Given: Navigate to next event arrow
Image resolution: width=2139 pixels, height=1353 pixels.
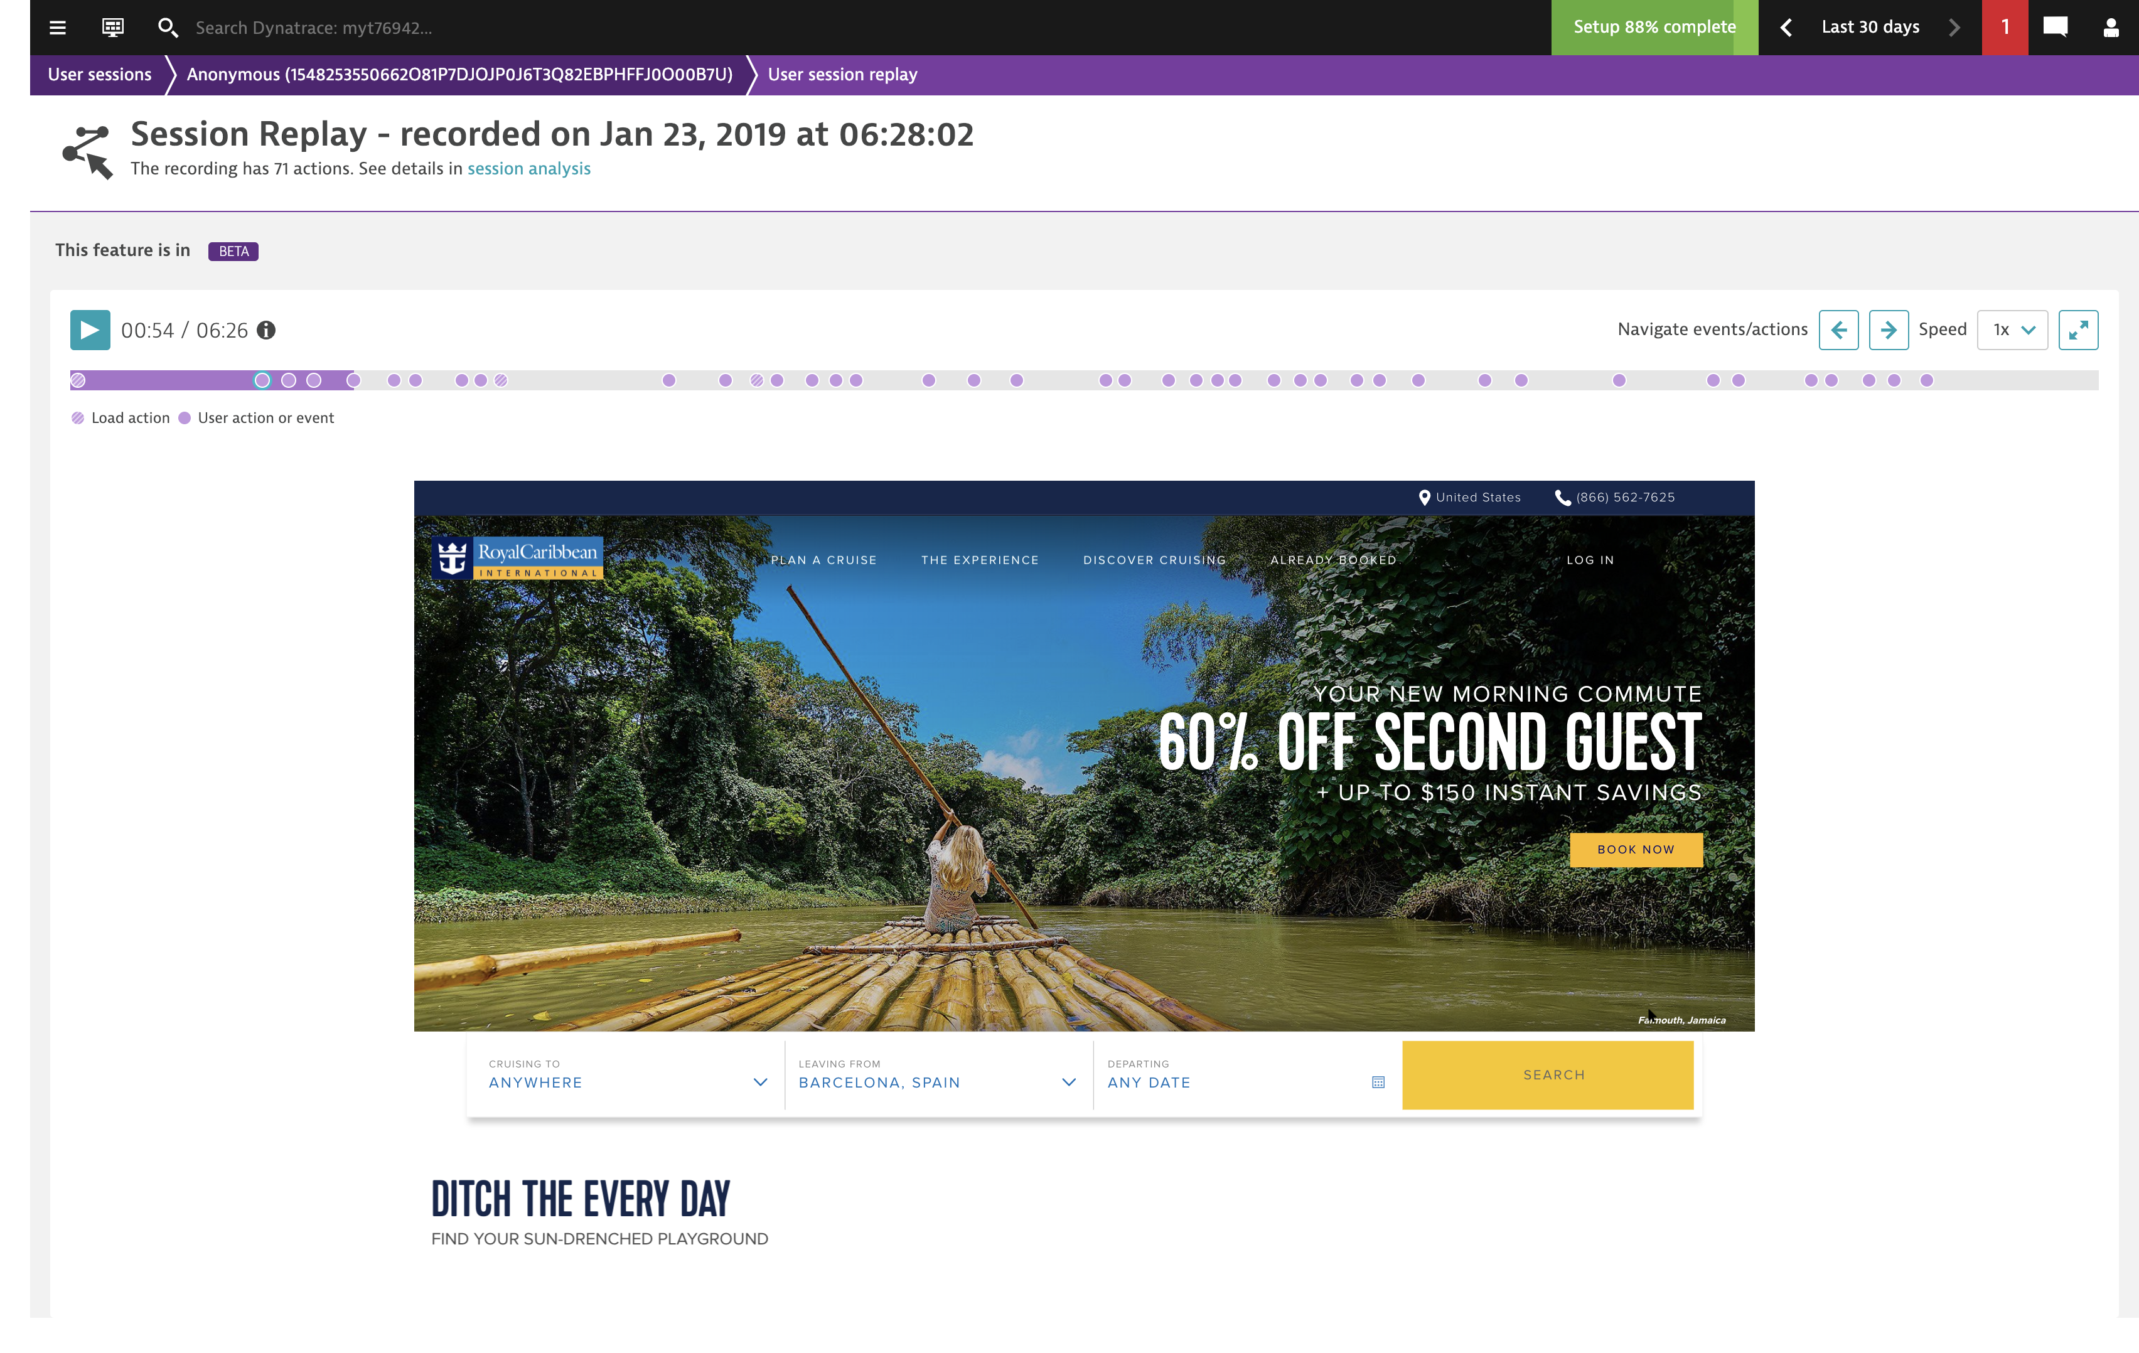Looking at the screenshot, I should [1889, 331].
